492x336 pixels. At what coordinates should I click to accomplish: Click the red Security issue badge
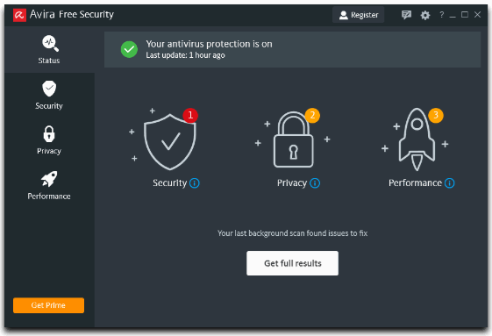tap(190, 115)
